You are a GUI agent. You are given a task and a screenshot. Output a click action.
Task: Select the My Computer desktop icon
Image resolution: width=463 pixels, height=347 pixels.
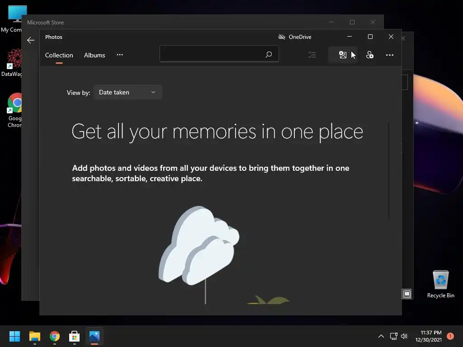[x=11, y=19]
